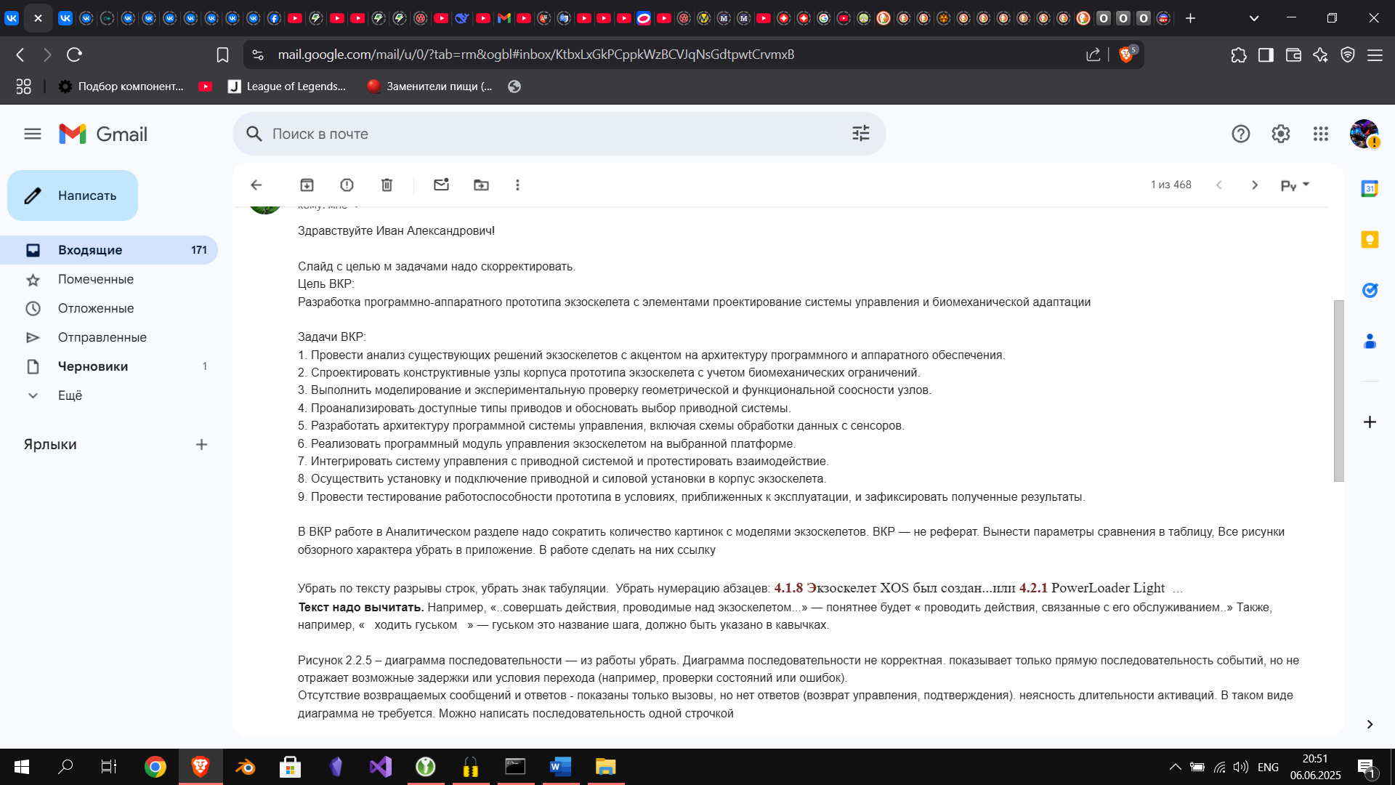Mark email as unread
Image resolution: width=1395 pixels, height=785 pixels.
[442, 185]
